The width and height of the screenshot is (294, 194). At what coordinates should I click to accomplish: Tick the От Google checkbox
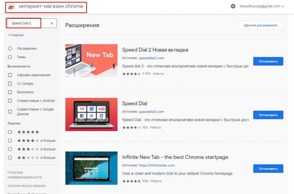(x=10, y=84)
